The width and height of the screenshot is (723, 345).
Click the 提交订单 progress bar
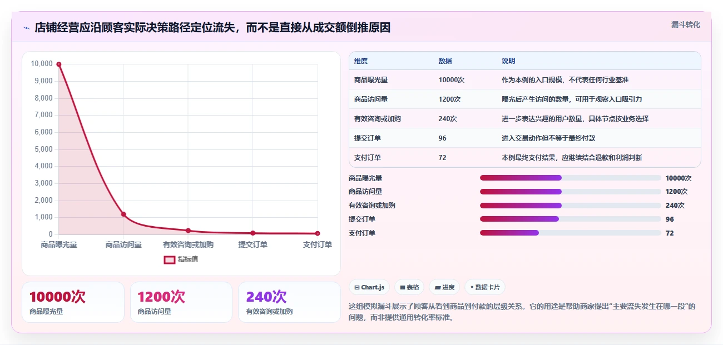[x=571, y=219]
